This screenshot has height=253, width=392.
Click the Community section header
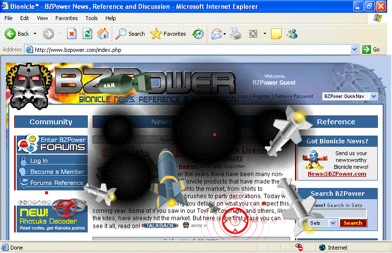[x=51, y=122]
